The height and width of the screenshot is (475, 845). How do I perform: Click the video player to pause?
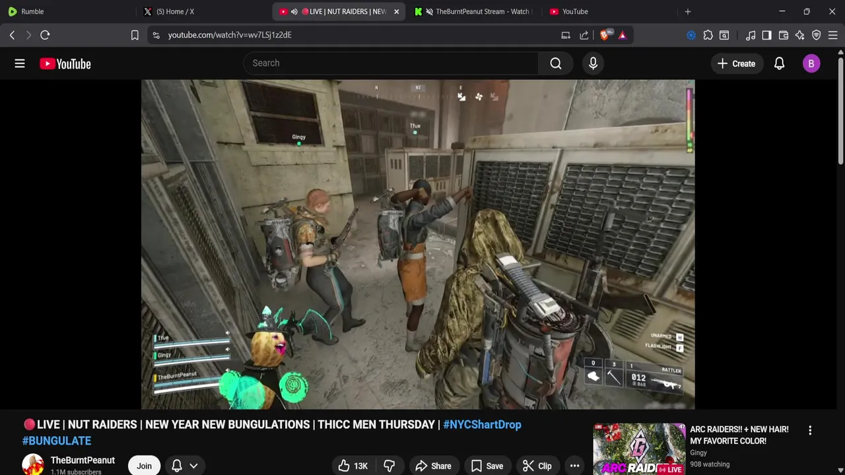pos(418,244)
